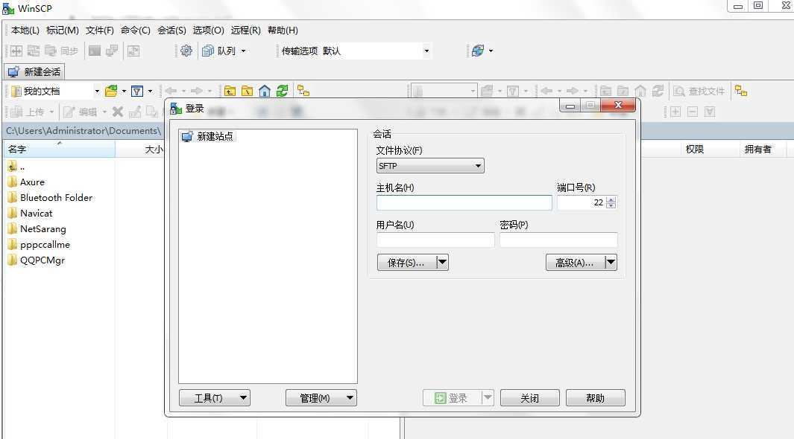Screen dimensions: 794x439
Task: Click the remote panel parent directory icon
Action: (x=605, y=91)
